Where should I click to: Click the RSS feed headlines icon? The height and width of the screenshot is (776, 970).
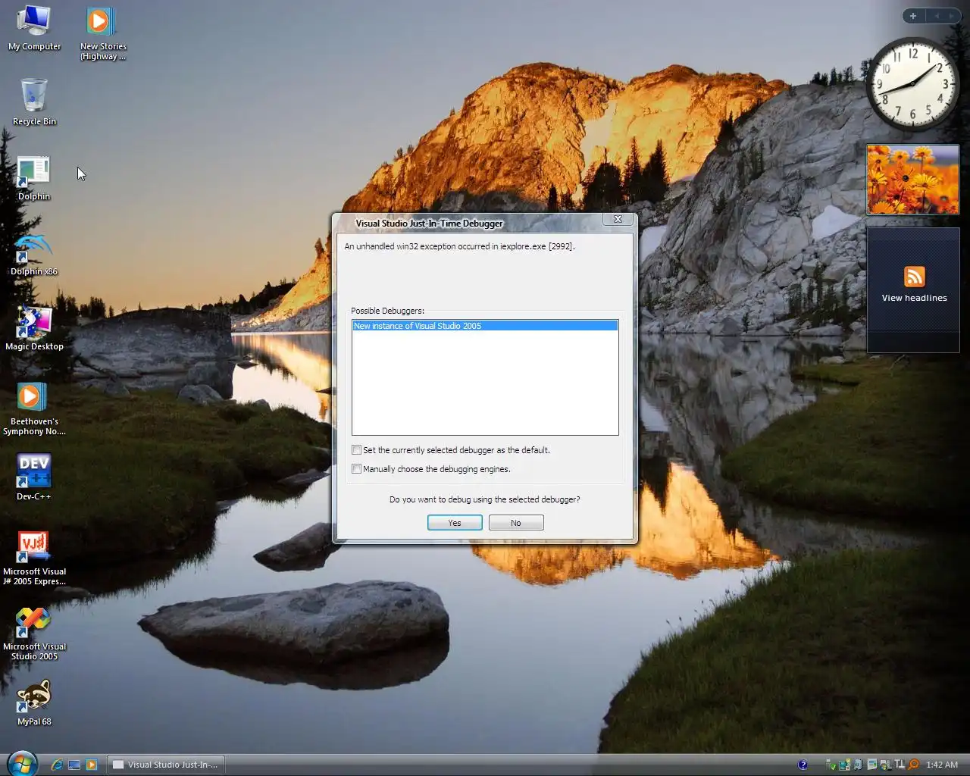pos(914,277)
